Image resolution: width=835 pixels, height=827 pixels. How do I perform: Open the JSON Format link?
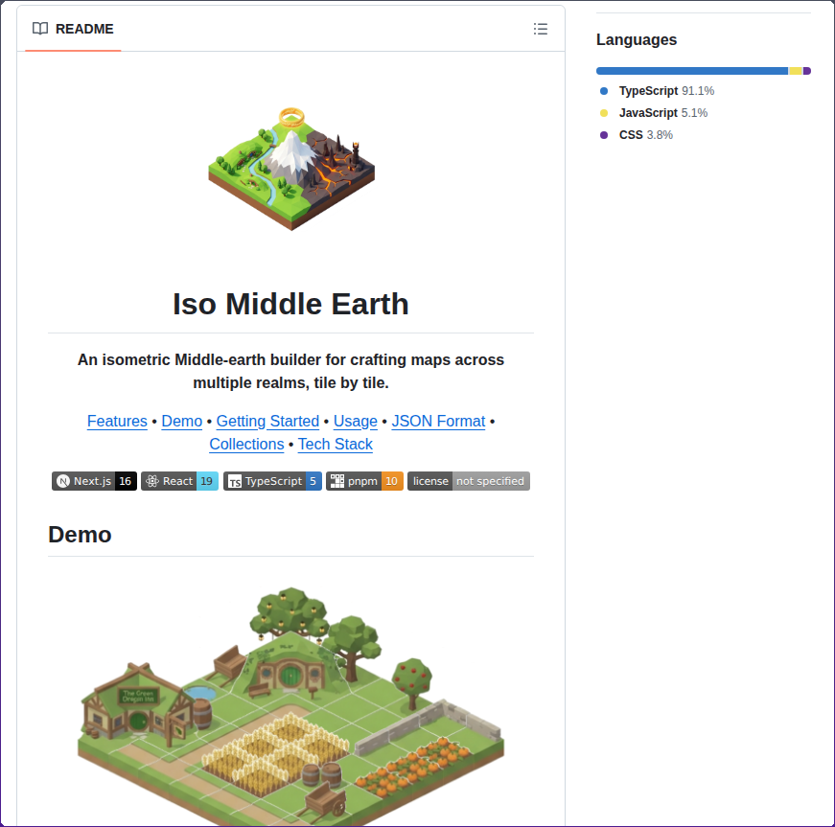pos(438,421)
